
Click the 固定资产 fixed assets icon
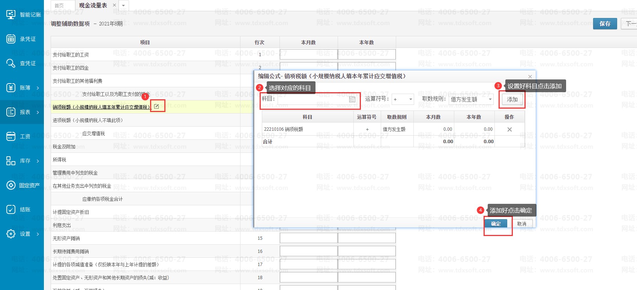click(11, 185)
